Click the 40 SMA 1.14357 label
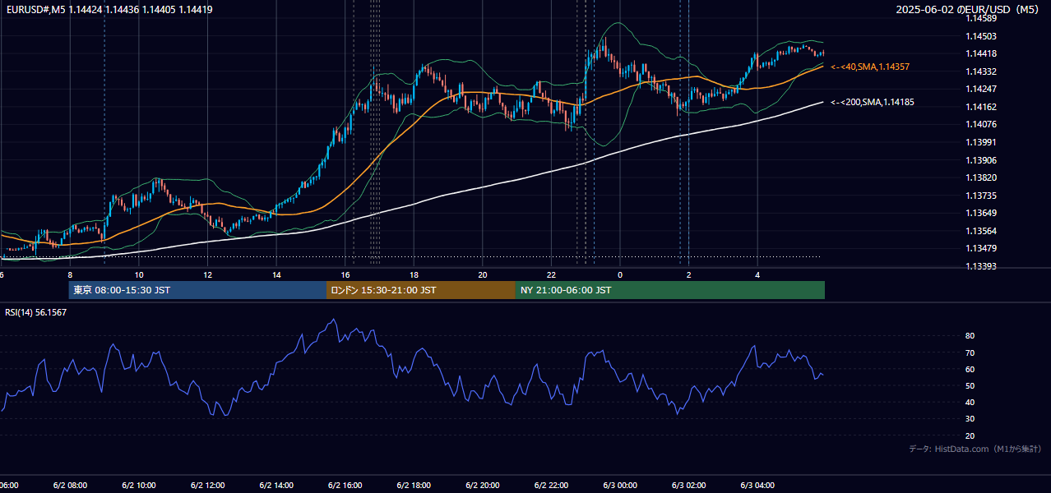Screen dimensions: 1051x493 tap(870, 67)
